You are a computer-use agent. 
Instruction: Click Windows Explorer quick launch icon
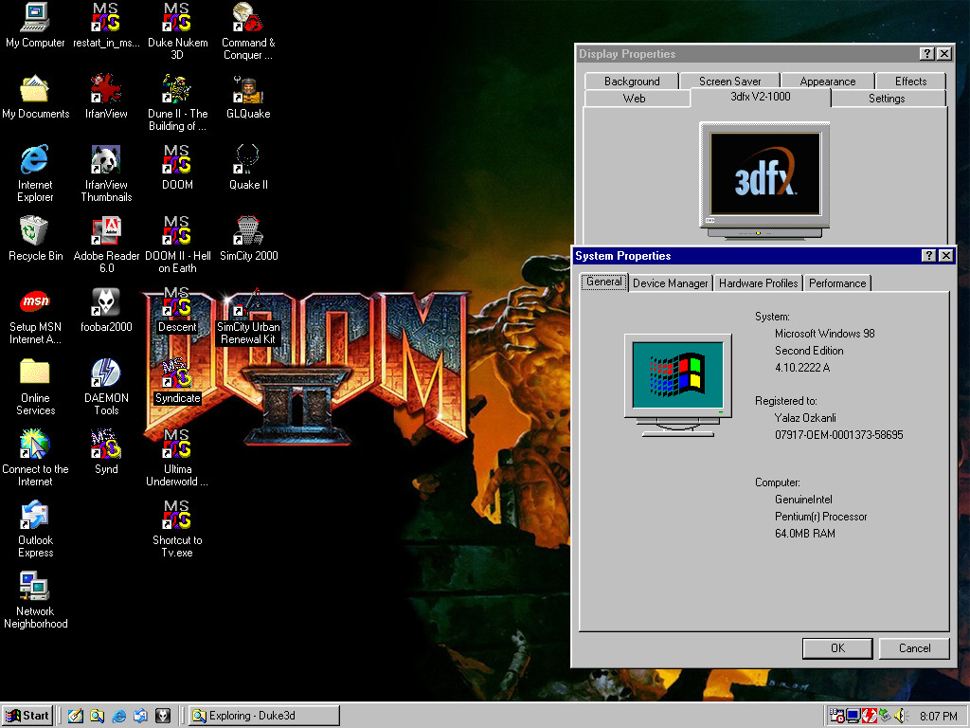98,716
